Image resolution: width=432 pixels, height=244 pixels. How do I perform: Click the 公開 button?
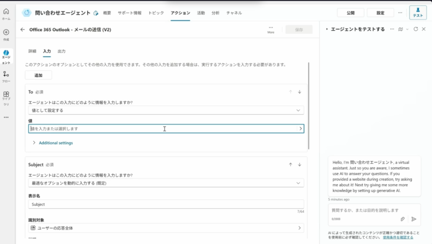pyautogui.click(x=351, y=13)
